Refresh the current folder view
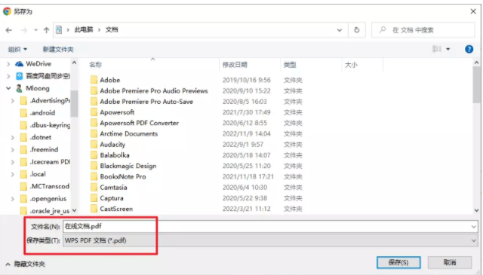This screenshot has height=275, width=483. click(x=357, y=30)
